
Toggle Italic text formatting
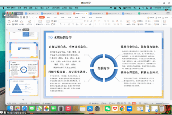[x=65, y=24]
